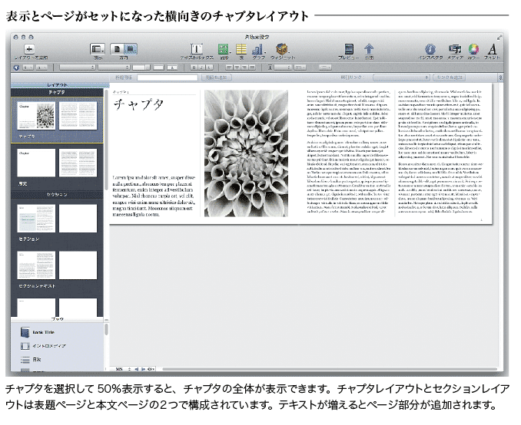Viewport: 521px width, 425px height.
Task: Insert a table with the 表 tool
Action: [241, 49]
